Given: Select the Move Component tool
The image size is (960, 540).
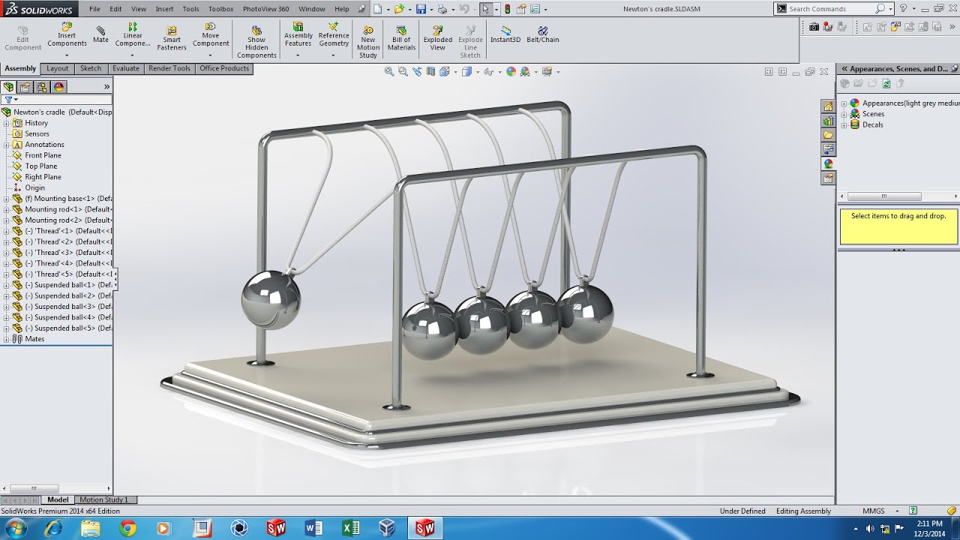Looking at the screenshot, I should [211, 35].
